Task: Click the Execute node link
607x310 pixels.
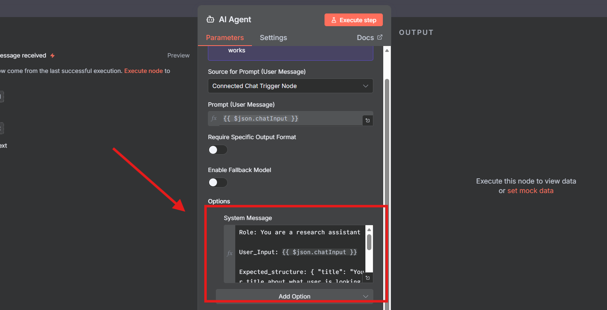Action: coord(143,71)
